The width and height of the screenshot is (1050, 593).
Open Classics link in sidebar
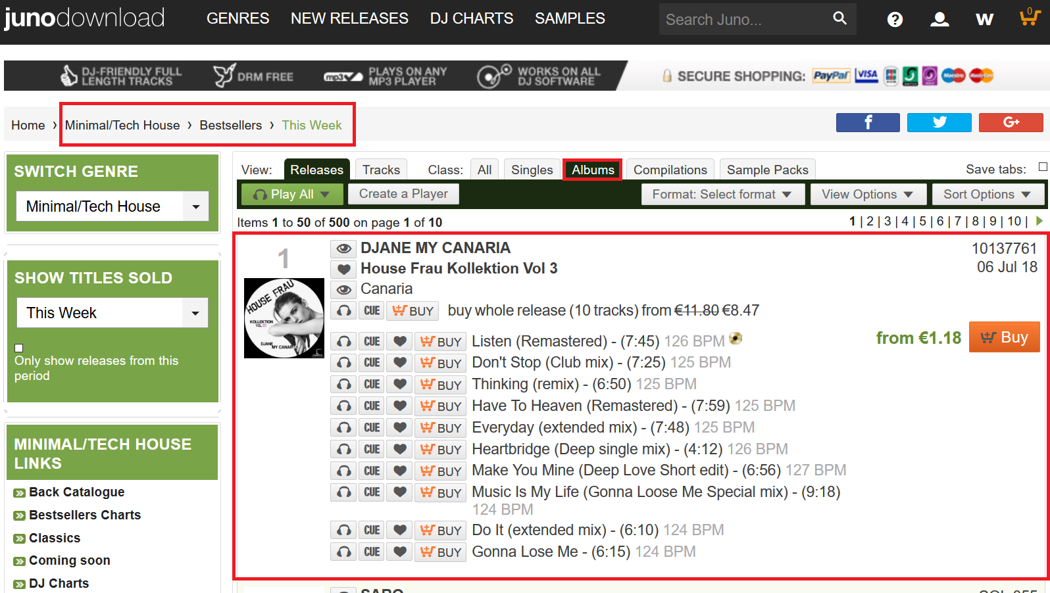click(54, 538)
